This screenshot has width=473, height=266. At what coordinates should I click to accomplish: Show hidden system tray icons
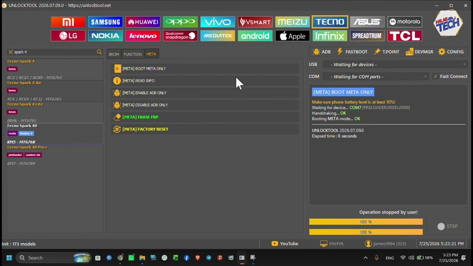[x=365, y=258]
